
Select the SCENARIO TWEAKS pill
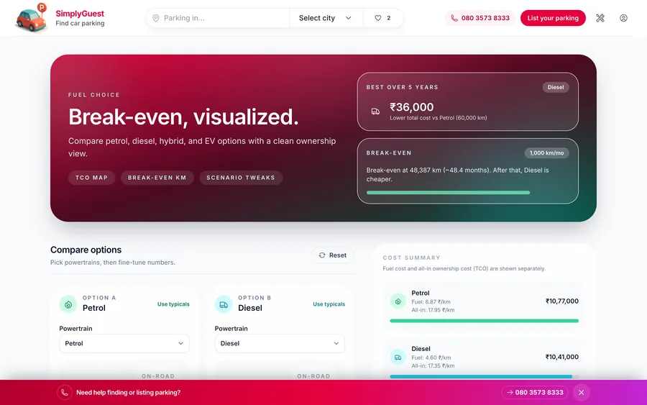pos(241,178)
